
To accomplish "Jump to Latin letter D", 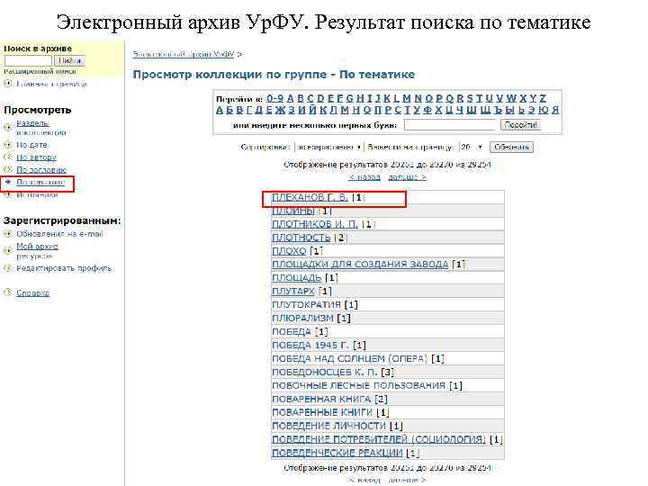I will [320, 98].
